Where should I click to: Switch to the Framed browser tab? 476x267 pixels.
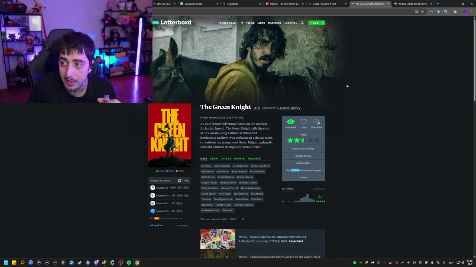(x=285, y=4)
